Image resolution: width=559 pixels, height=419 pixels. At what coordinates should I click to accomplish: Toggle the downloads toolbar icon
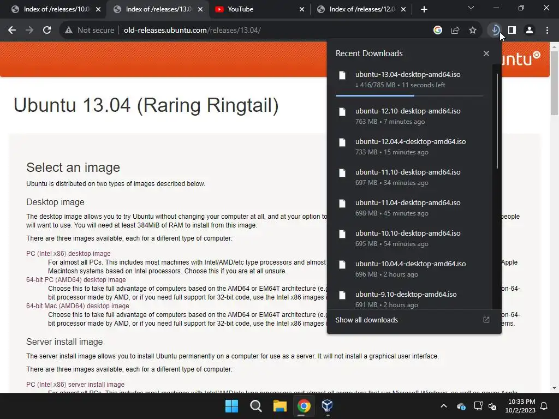pyautogui.click(x=495, y=31)
